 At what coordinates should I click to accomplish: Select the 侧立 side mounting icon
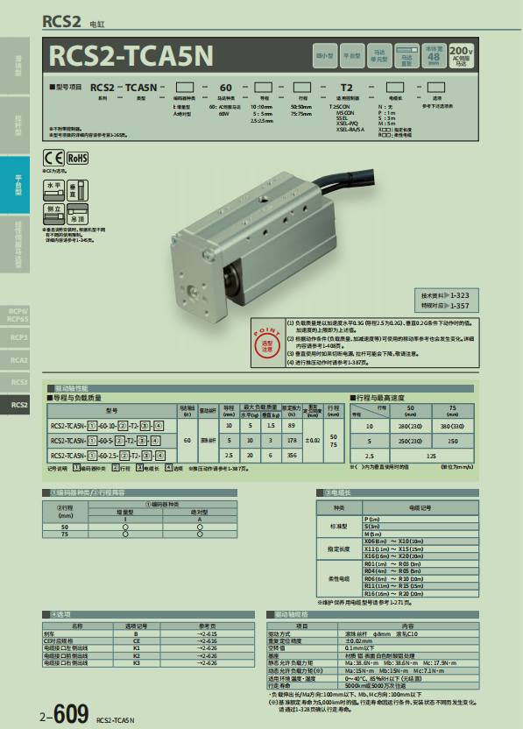click(54, 214)
